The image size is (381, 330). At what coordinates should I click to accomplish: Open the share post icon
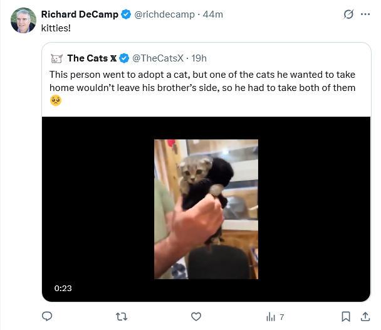(365, 316)
